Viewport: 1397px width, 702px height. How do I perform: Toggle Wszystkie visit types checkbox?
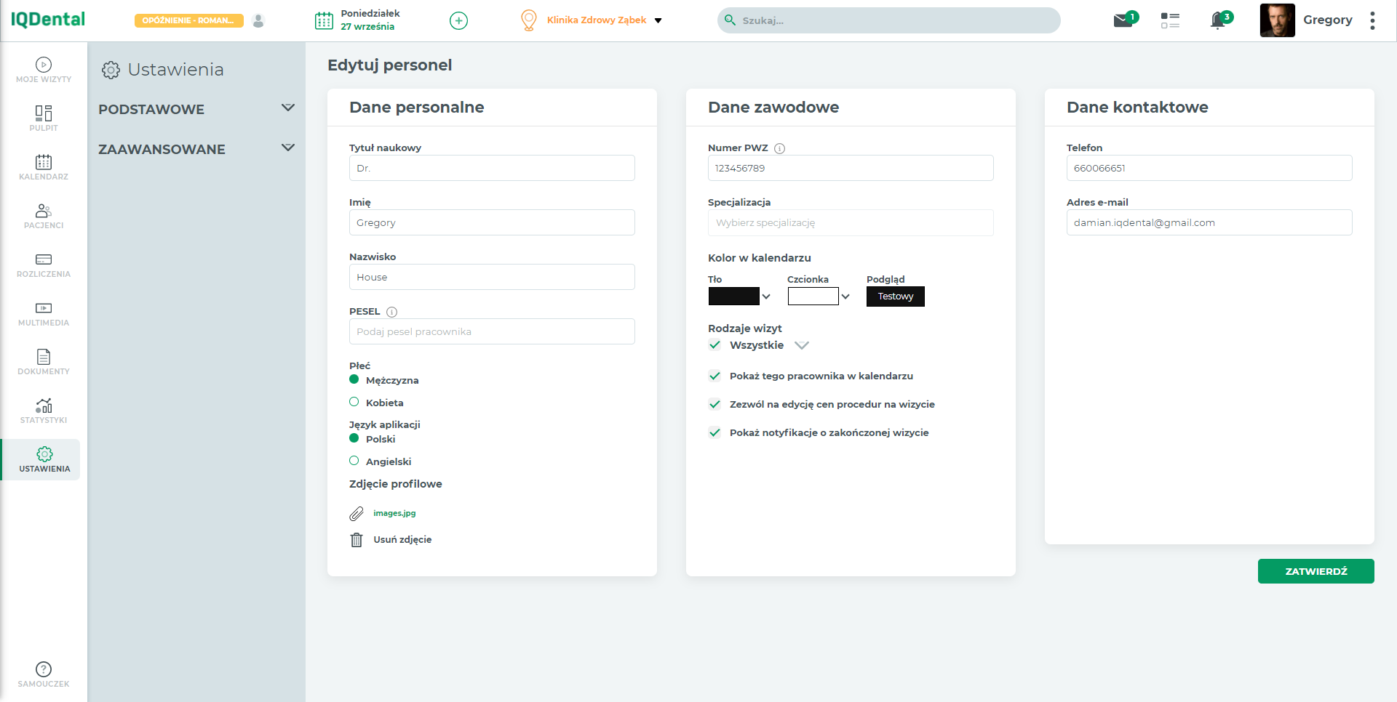(715, 345)
